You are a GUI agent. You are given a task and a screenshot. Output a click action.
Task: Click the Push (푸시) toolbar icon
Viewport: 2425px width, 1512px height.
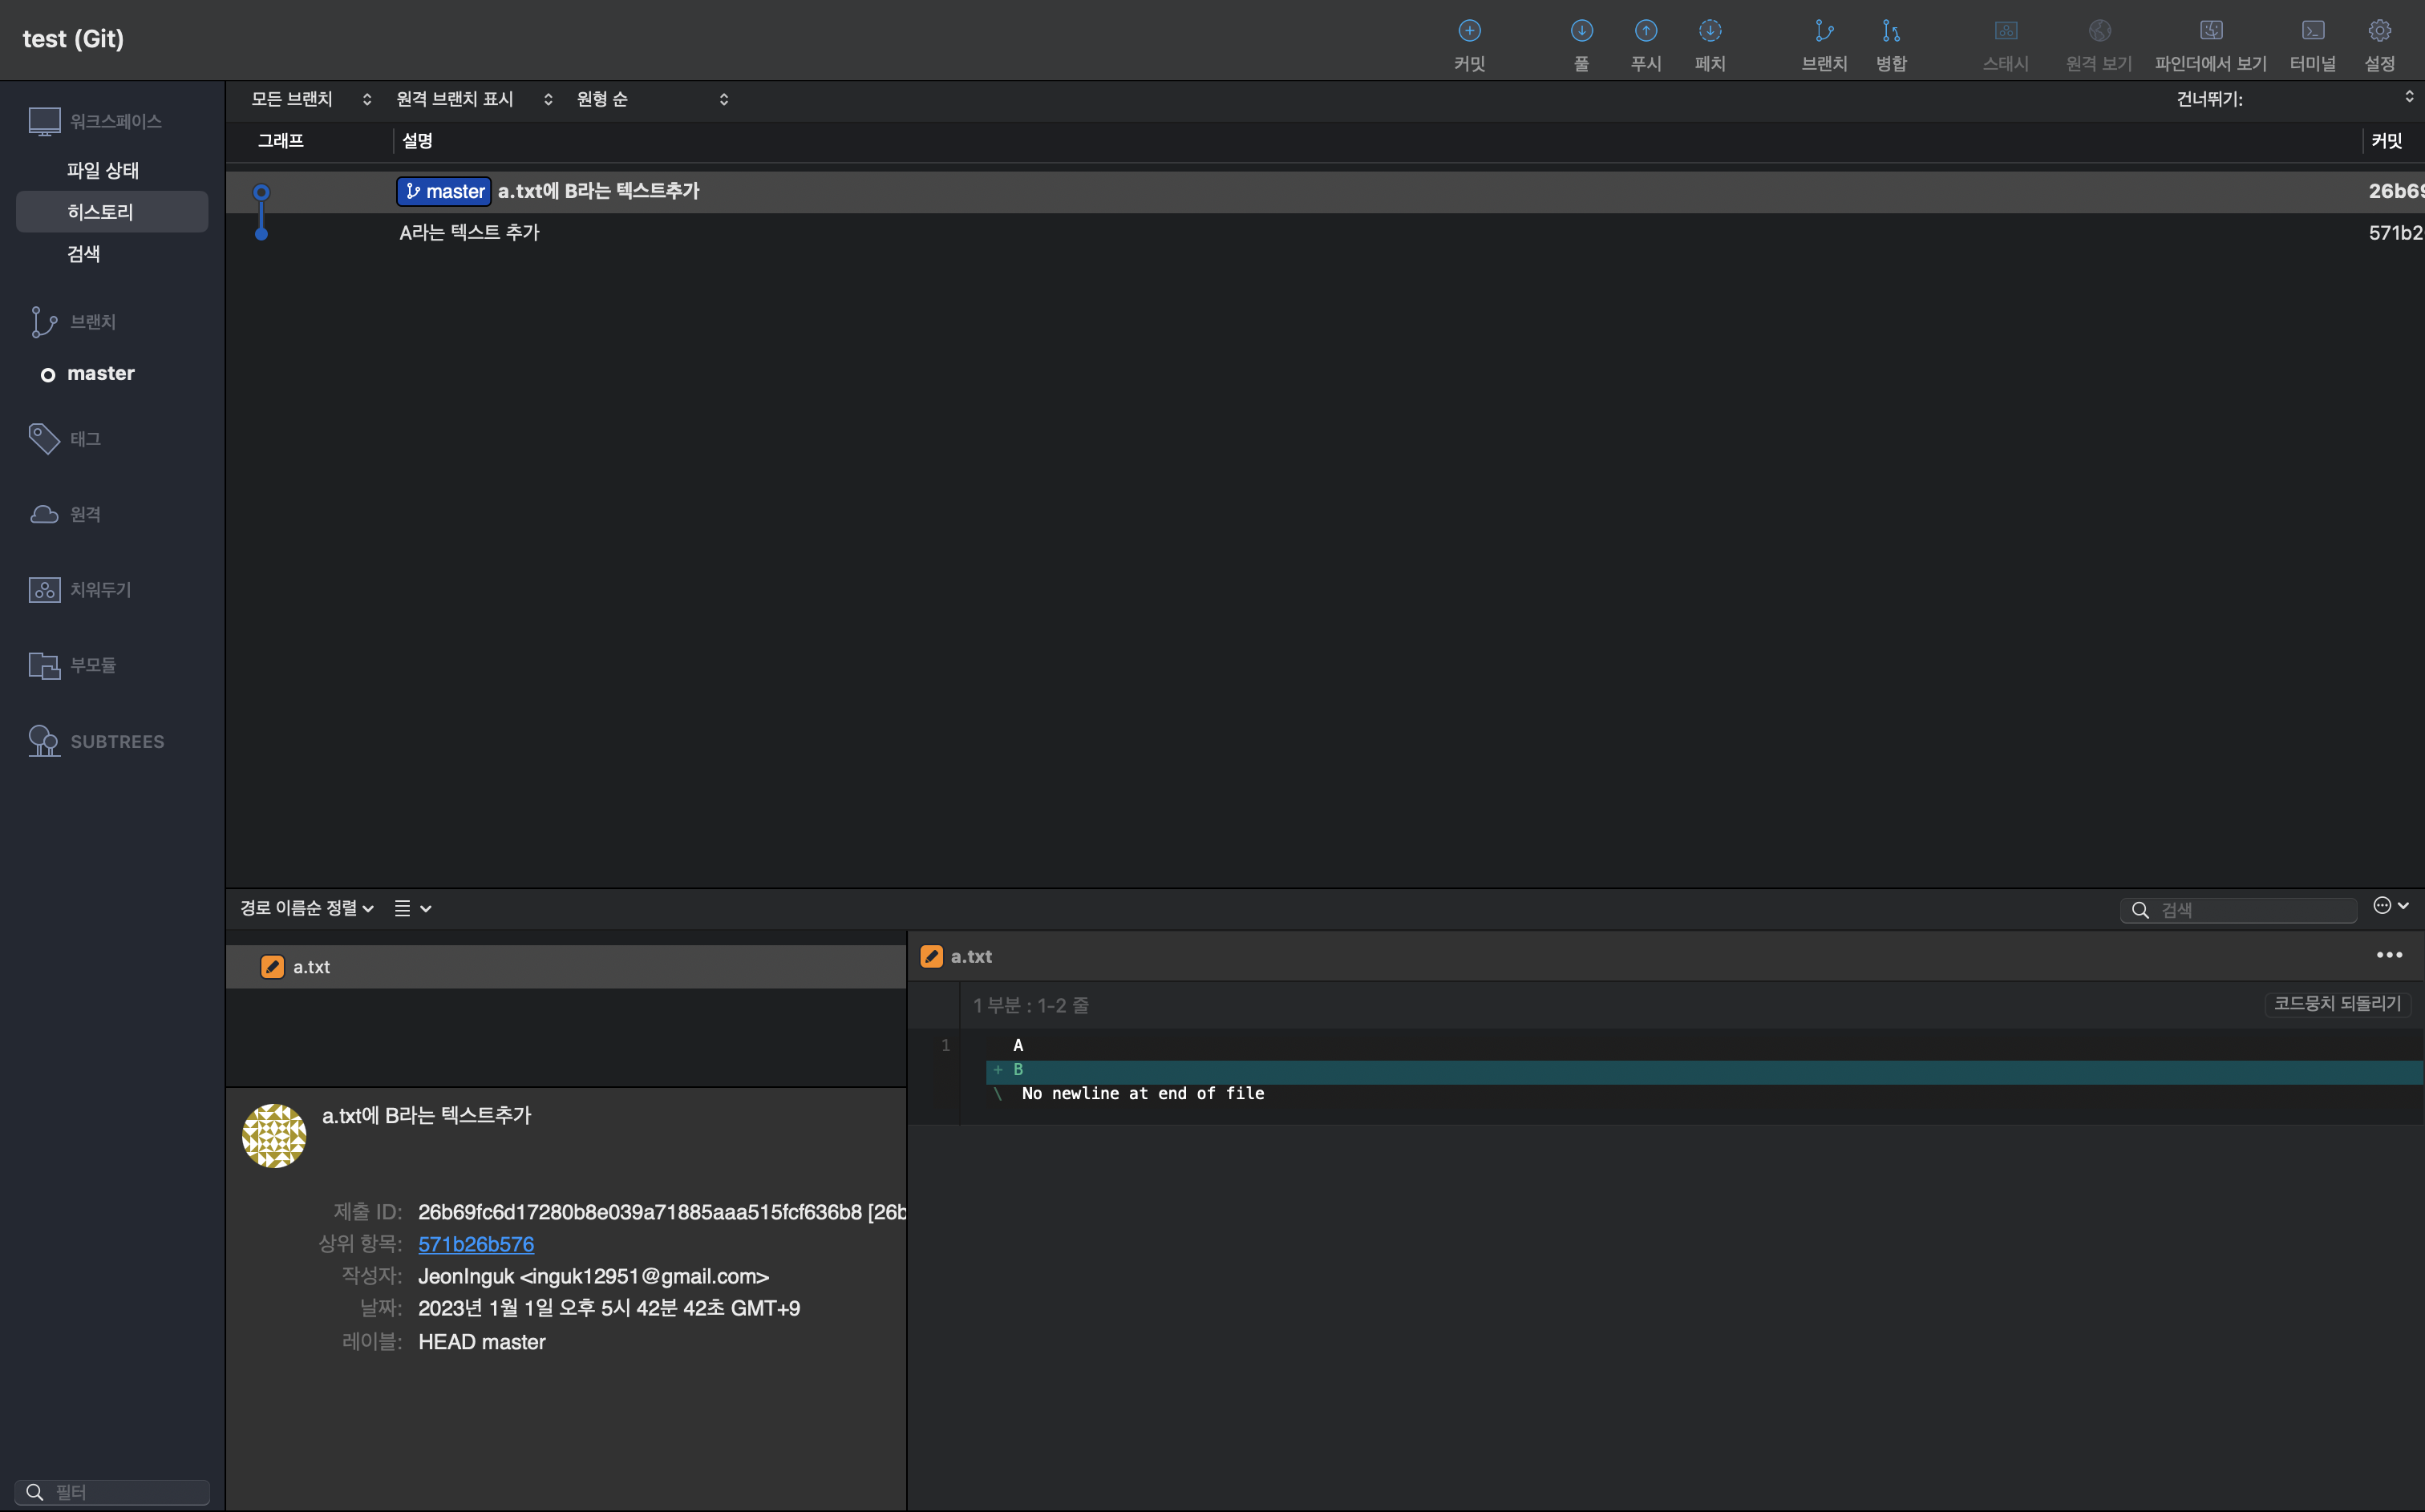(x=1645, y=32)
